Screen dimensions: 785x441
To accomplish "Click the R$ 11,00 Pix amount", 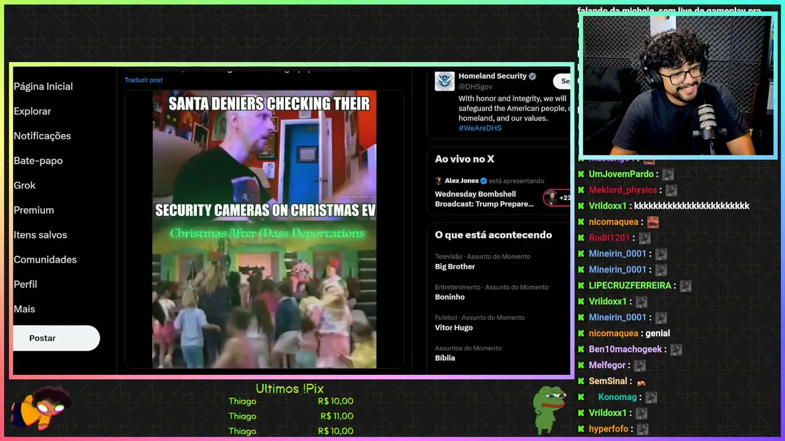I will 337,416.
